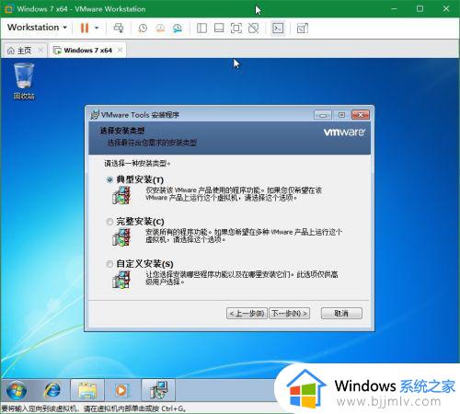The width and height of the screenshot is (460, 414).
Task: Click the 上一步(B) back button
Action: [x=247, y=314]
